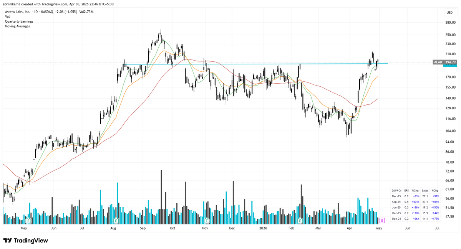This screenshot has width=461, height=249.
Task: Click the Quarterly Earnings indicator label
Action: [19, 21]
